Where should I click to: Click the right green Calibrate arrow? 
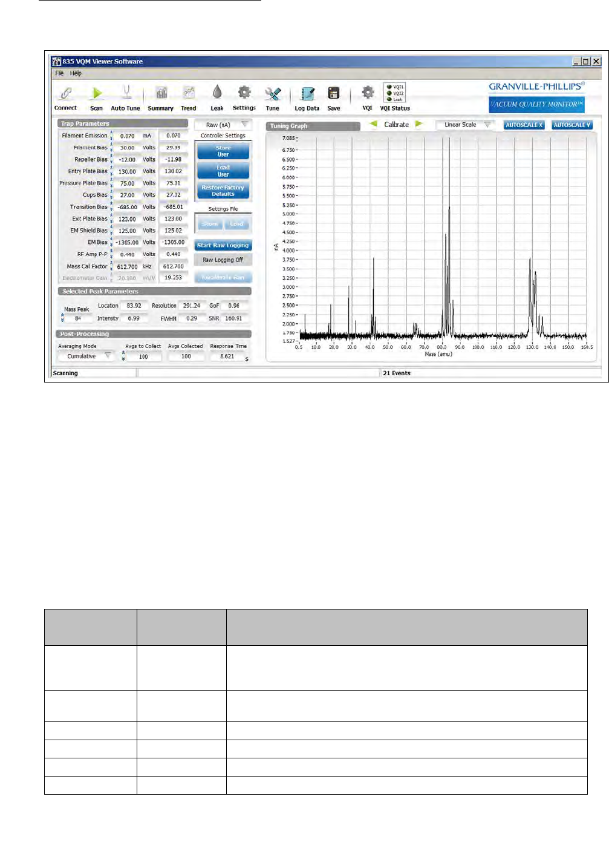(x=418, y=124)
